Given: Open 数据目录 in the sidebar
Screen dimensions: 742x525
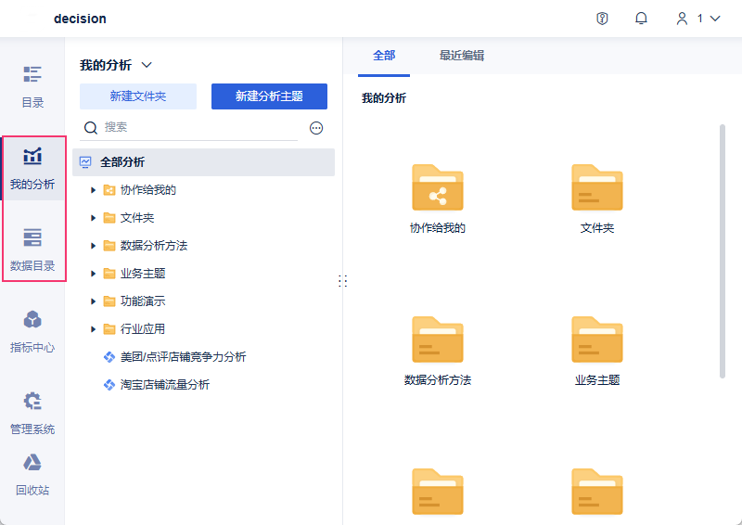Looking at the screenshot, I should (32, 250).
